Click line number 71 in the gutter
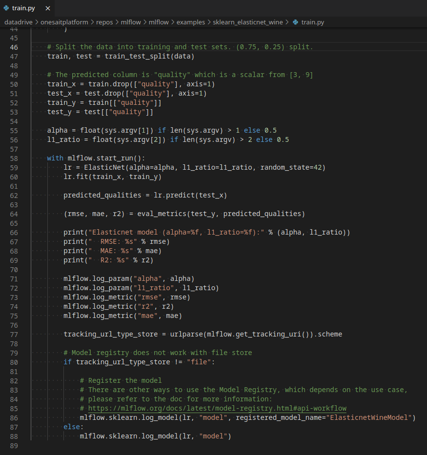 14,279
